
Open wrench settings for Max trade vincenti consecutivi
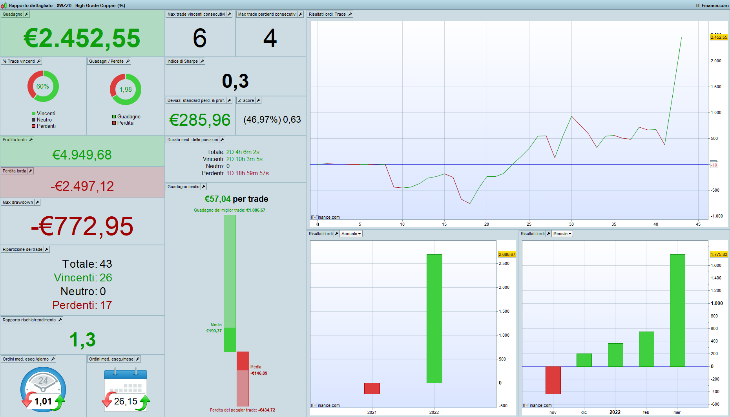click(x=230, y=14)
